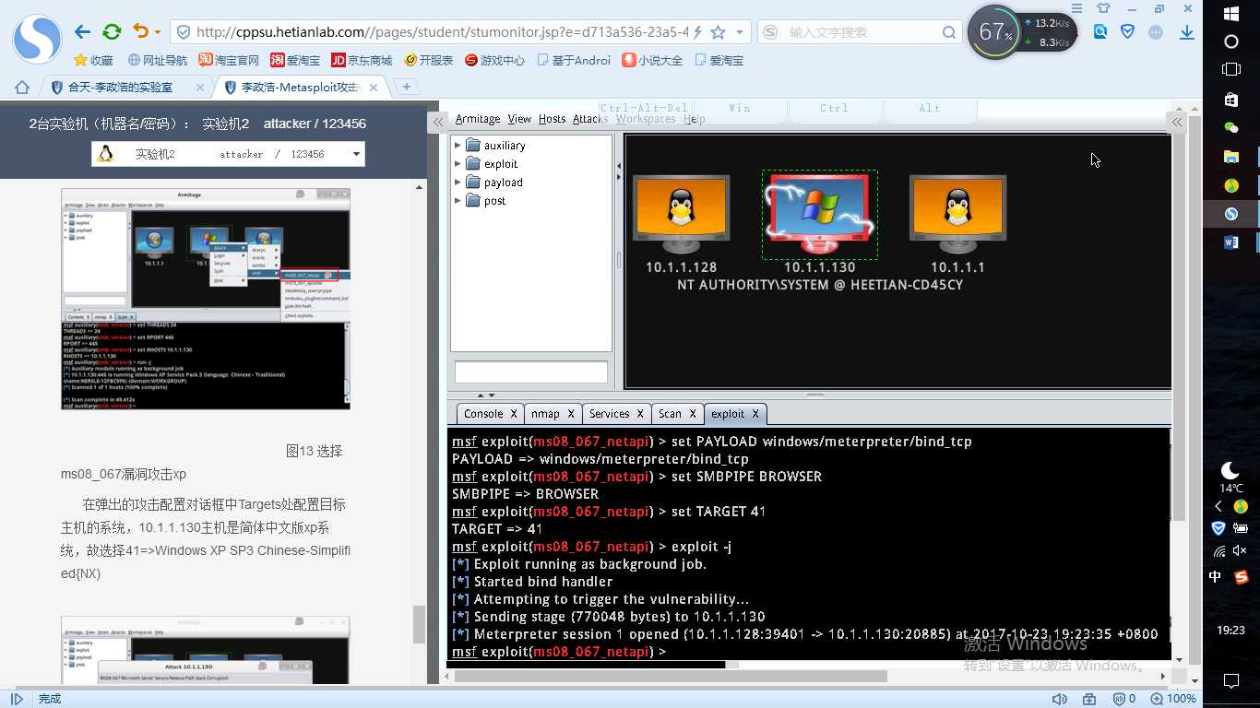
Task: Open the skin T-shirt icon
Action: pyautogui.click(x=1103, y=8)
